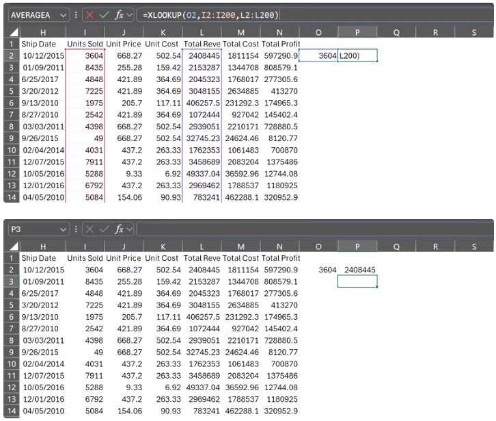Click date 02/04/2014 in top sheet
The height and width of the screenshot is (421, 496).
[x=43, y=150]
